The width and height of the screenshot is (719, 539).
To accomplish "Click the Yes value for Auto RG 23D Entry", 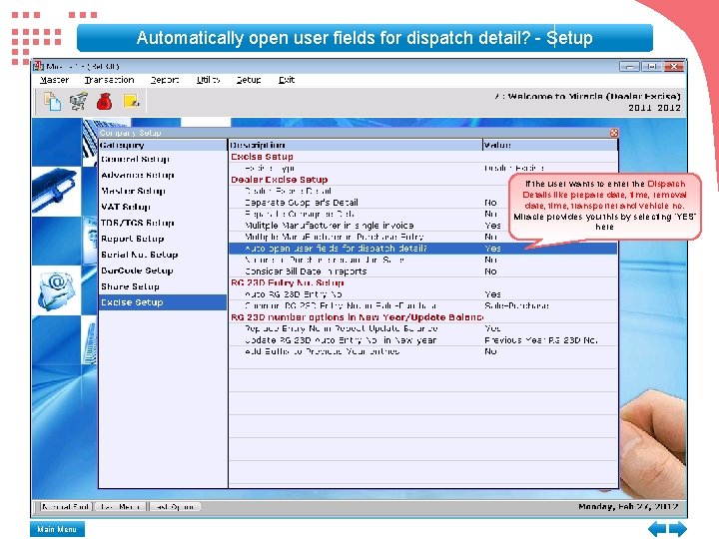I will pyautogui.click(x=492, y=294).
